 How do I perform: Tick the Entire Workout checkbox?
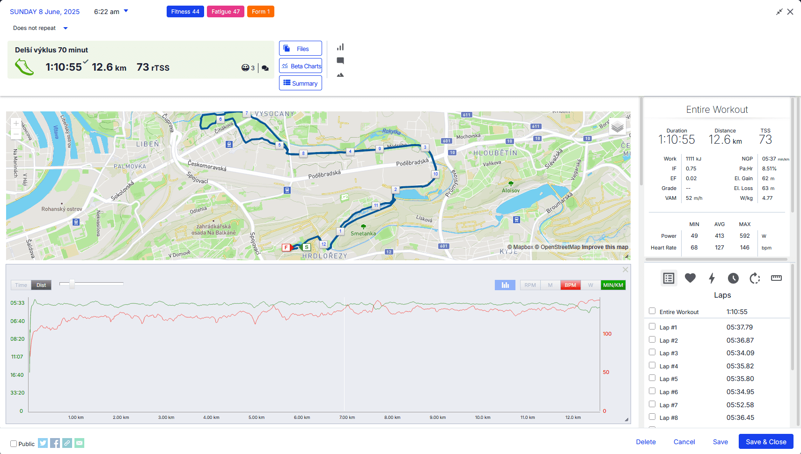click(652, 311)
